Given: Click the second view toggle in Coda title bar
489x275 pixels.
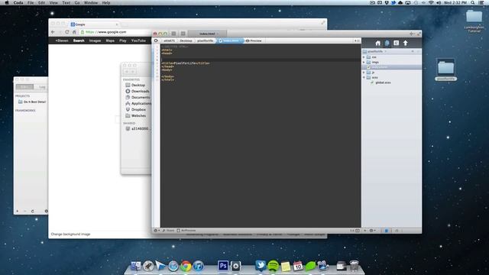Looking at the screenshot, I should click(x=183, y=34).
